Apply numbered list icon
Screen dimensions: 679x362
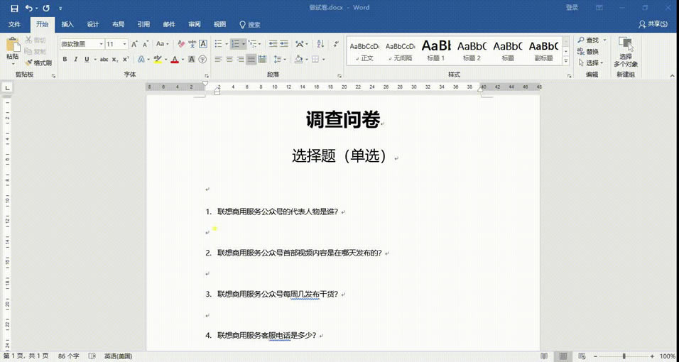pyautogui.click(x=236, y=44)
